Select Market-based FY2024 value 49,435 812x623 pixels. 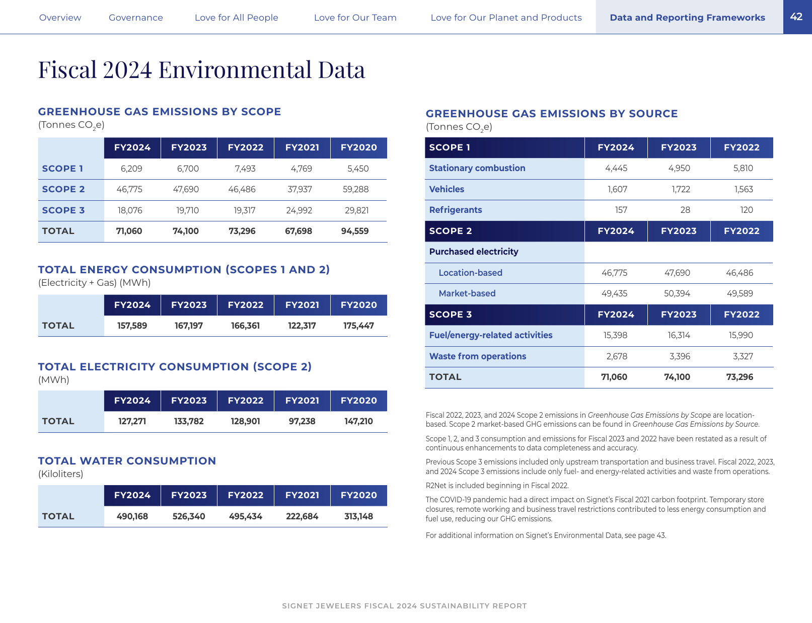click(x=615, y=293)
